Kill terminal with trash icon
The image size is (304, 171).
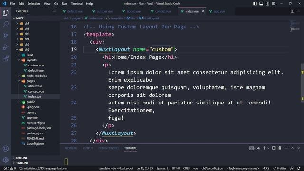tap(280, 148)
